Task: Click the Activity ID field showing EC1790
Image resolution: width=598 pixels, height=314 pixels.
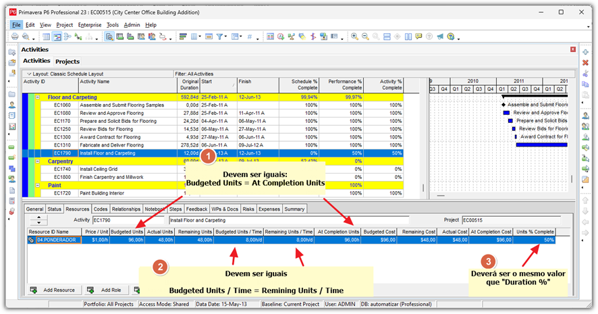Action: point(128,220)
